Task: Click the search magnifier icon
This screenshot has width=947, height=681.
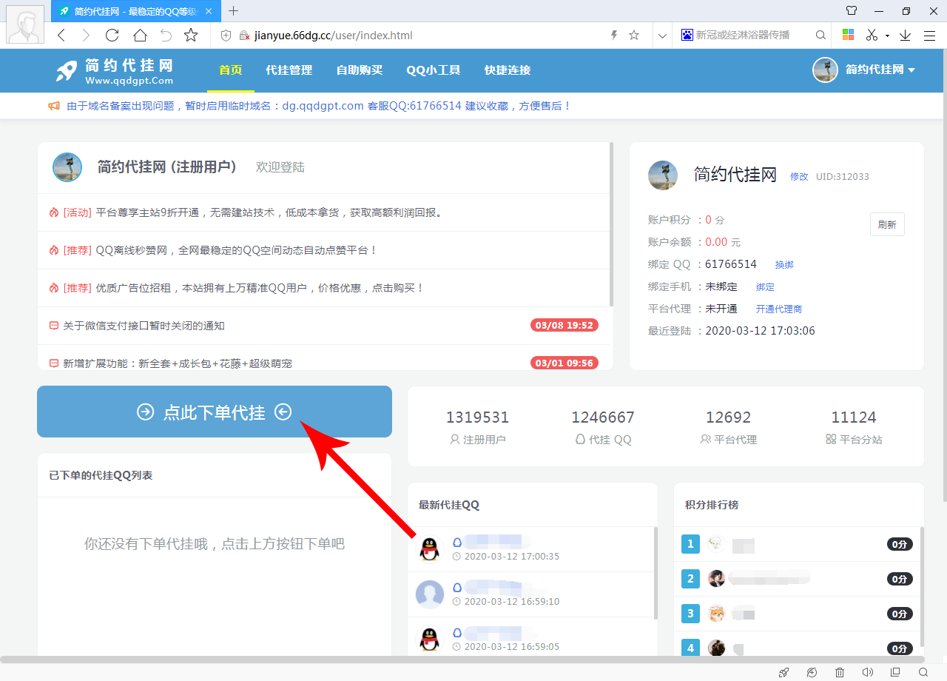Action: [x=820, y=35]
